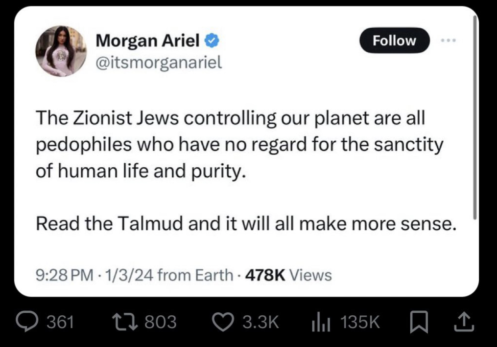Click the 361 replies count
497x347 pixels.
coord(60,321)
